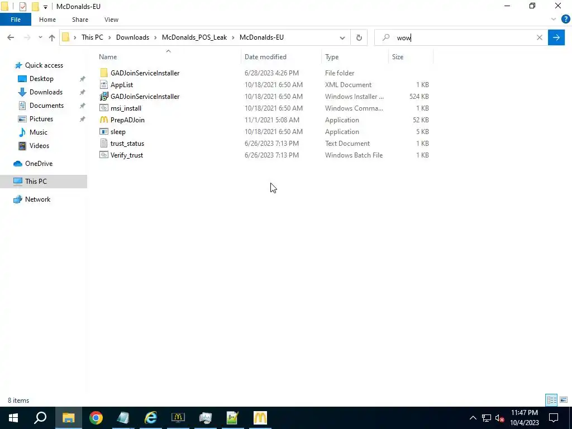Open Network in the navigation pane

pos(37,199)
